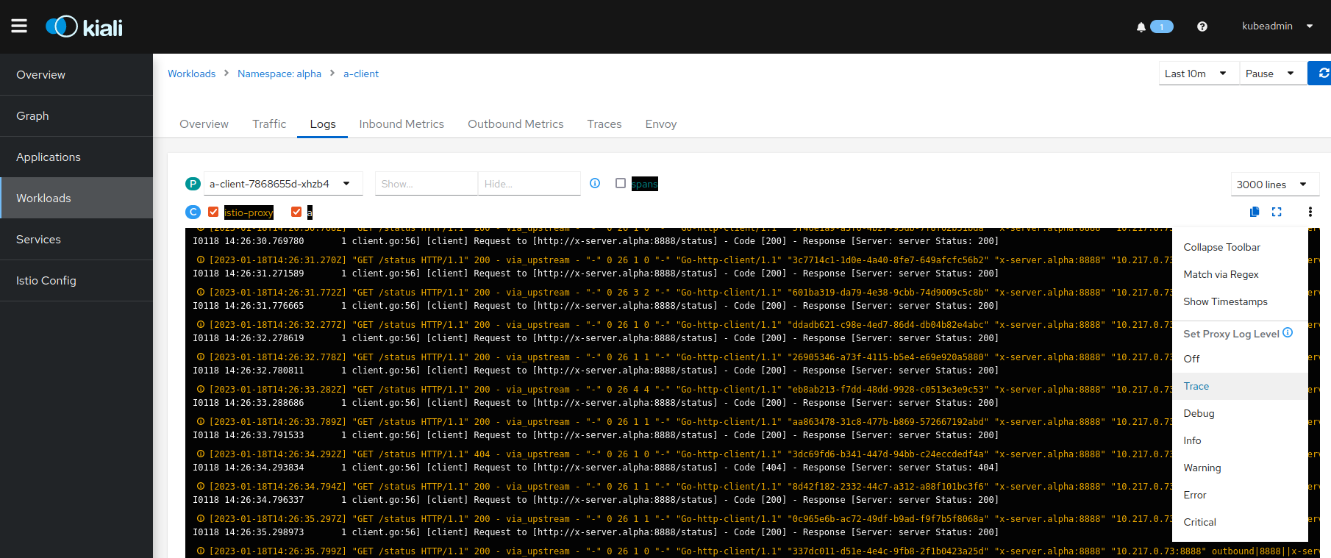
Task: Open Services in the sidebar
Action: coord(76,239)
